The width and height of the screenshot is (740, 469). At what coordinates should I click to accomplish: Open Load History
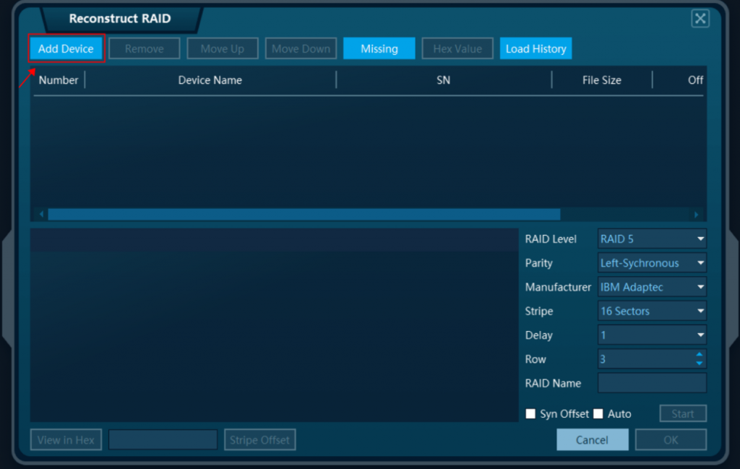(535, 48)
